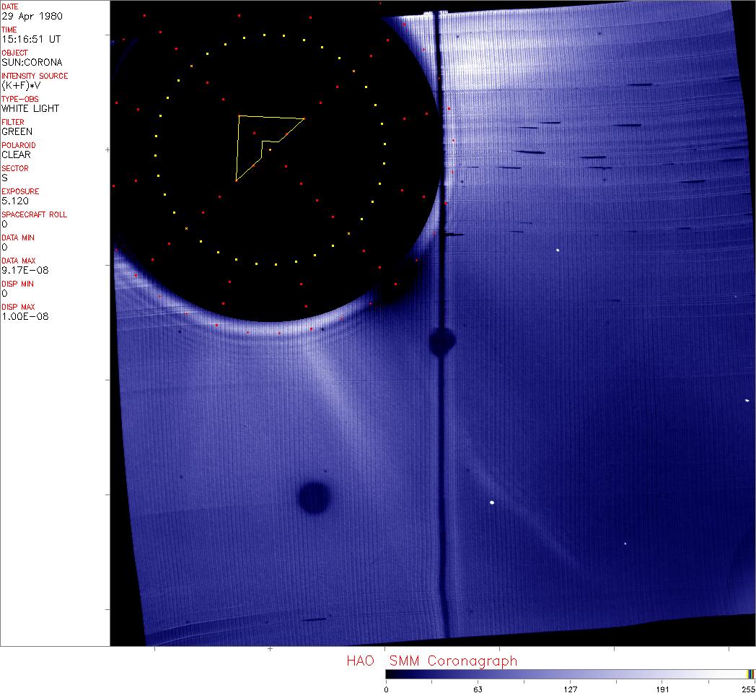756x693 pixels.
Task: Select the date value 29 Apr 1980
Action: tap(26, 16)
